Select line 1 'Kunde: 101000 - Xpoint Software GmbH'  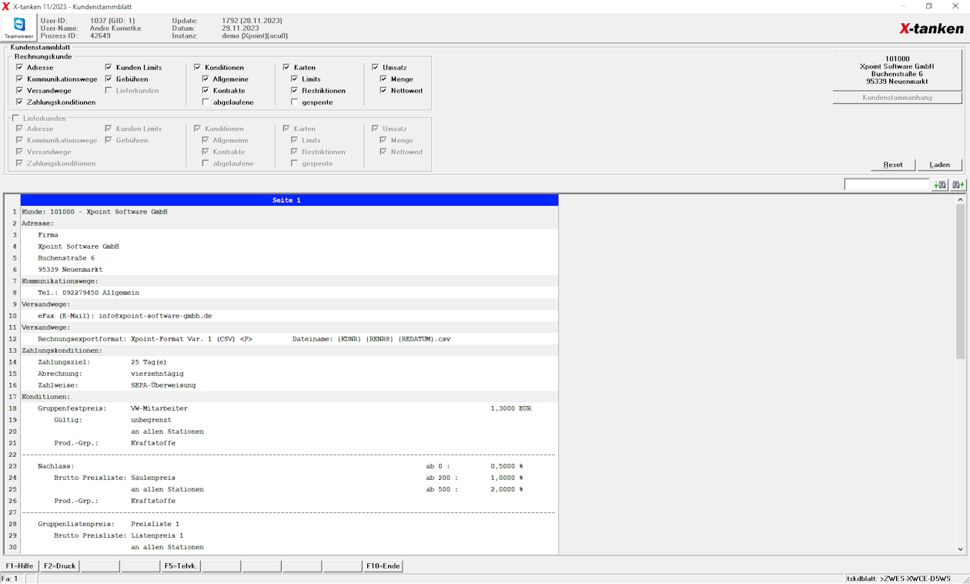[x=289, y=212]
